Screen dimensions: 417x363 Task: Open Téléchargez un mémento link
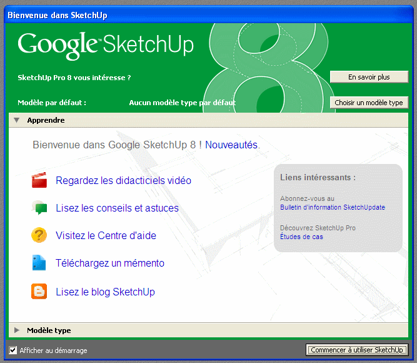pos(110,263)
